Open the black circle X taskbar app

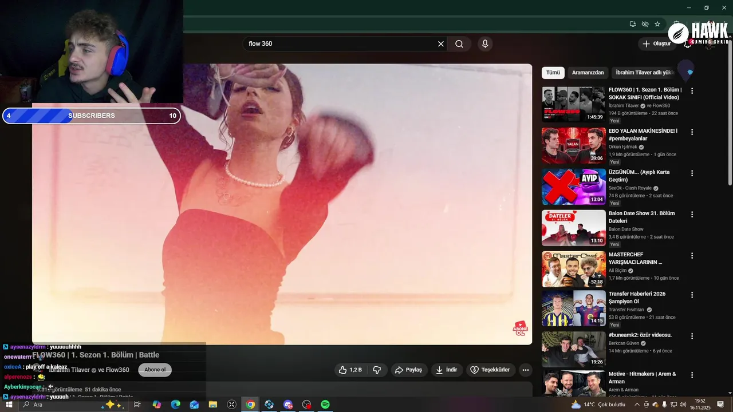point(232,405)
